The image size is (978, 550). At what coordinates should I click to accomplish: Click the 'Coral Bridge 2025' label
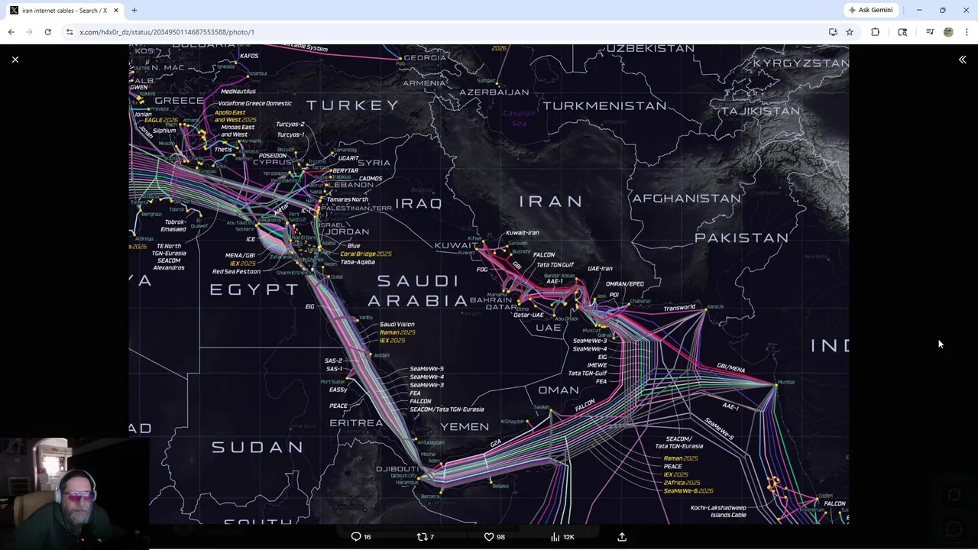coord(366,254)
